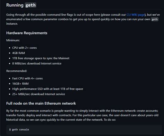The image size is (164, 136).
Task: Select the 4GB RAM list item
Action: [18, 53]
